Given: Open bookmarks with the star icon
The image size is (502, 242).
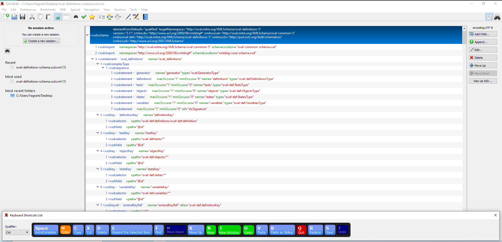Looking at the screenshot, I should 92,17.
